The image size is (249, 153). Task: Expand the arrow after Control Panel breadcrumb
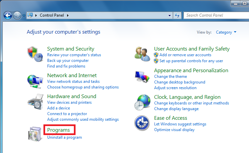(68, 15)
